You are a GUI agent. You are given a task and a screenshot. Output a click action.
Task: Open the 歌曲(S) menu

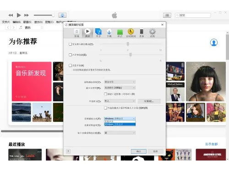click(27, 22)
